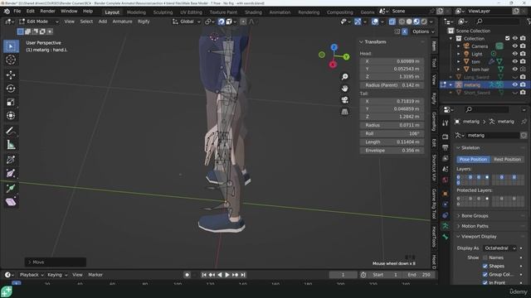Choose the Shear tool

[11, 202]
